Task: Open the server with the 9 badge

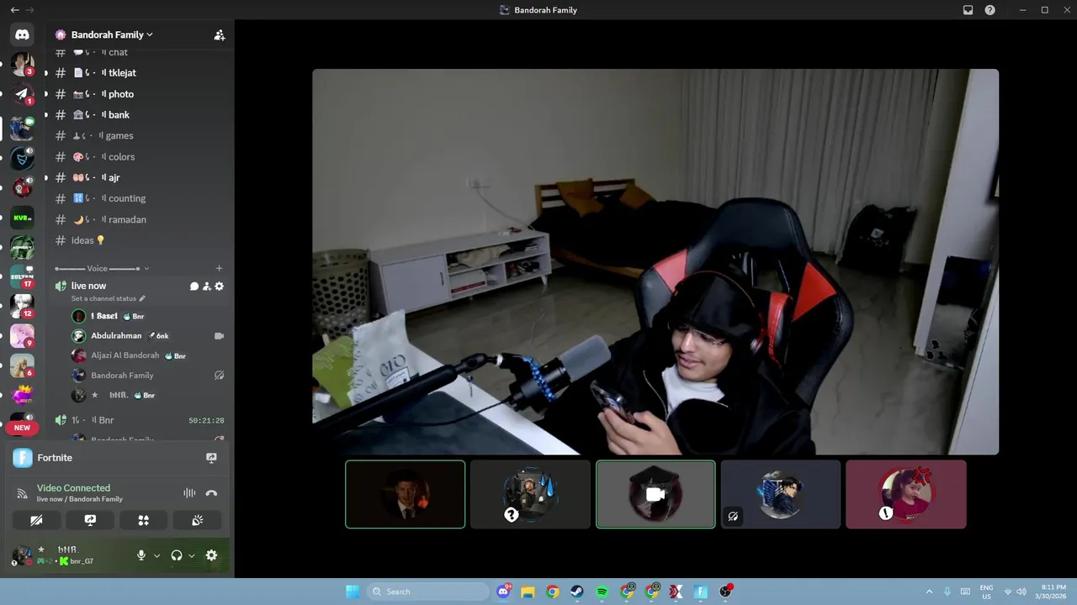Action: (22, 335)
